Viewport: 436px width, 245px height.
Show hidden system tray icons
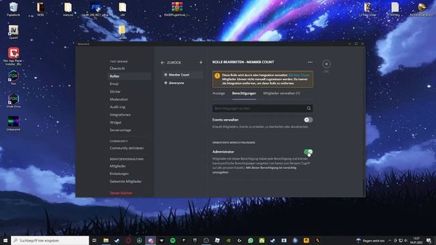click(x=390, y=240)
